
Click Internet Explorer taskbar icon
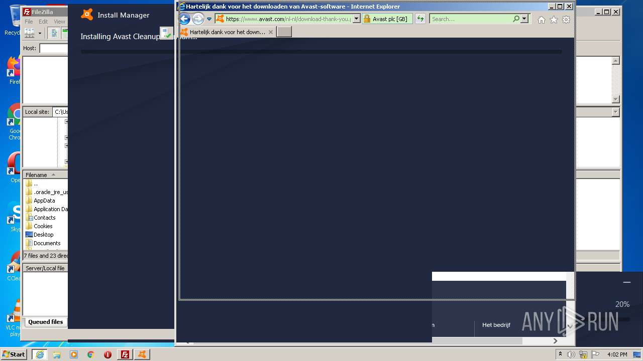click(x=40, y=354)
